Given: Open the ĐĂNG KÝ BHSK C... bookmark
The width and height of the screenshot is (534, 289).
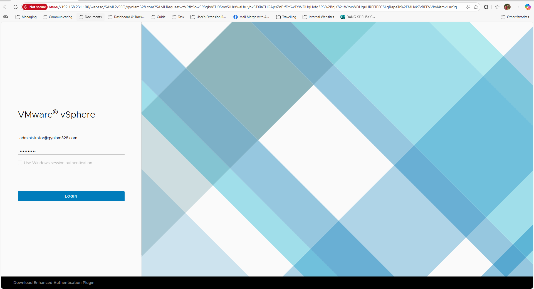Looking at the screenshot, I should [x=358, y=17].
